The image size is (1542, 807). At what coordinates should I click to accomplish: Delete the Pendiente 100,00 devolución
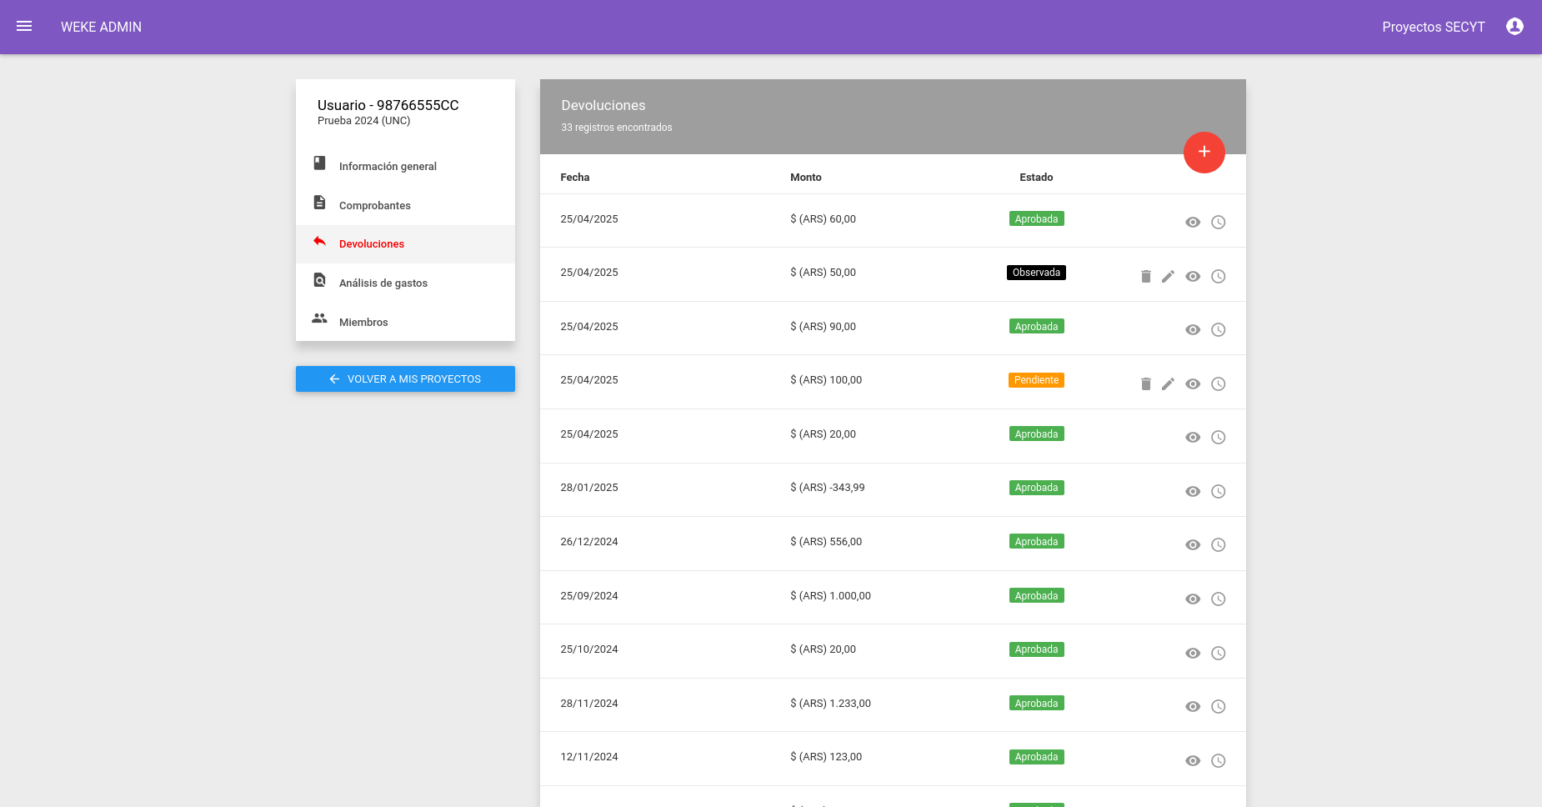(x=1146, y=384)
